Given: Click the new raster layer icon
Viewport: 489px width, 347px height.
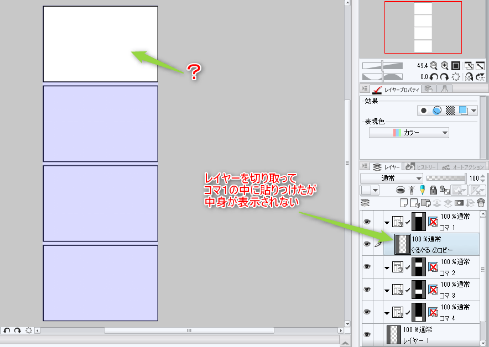Looking at the screenshot, I should (x=404, y=203).
